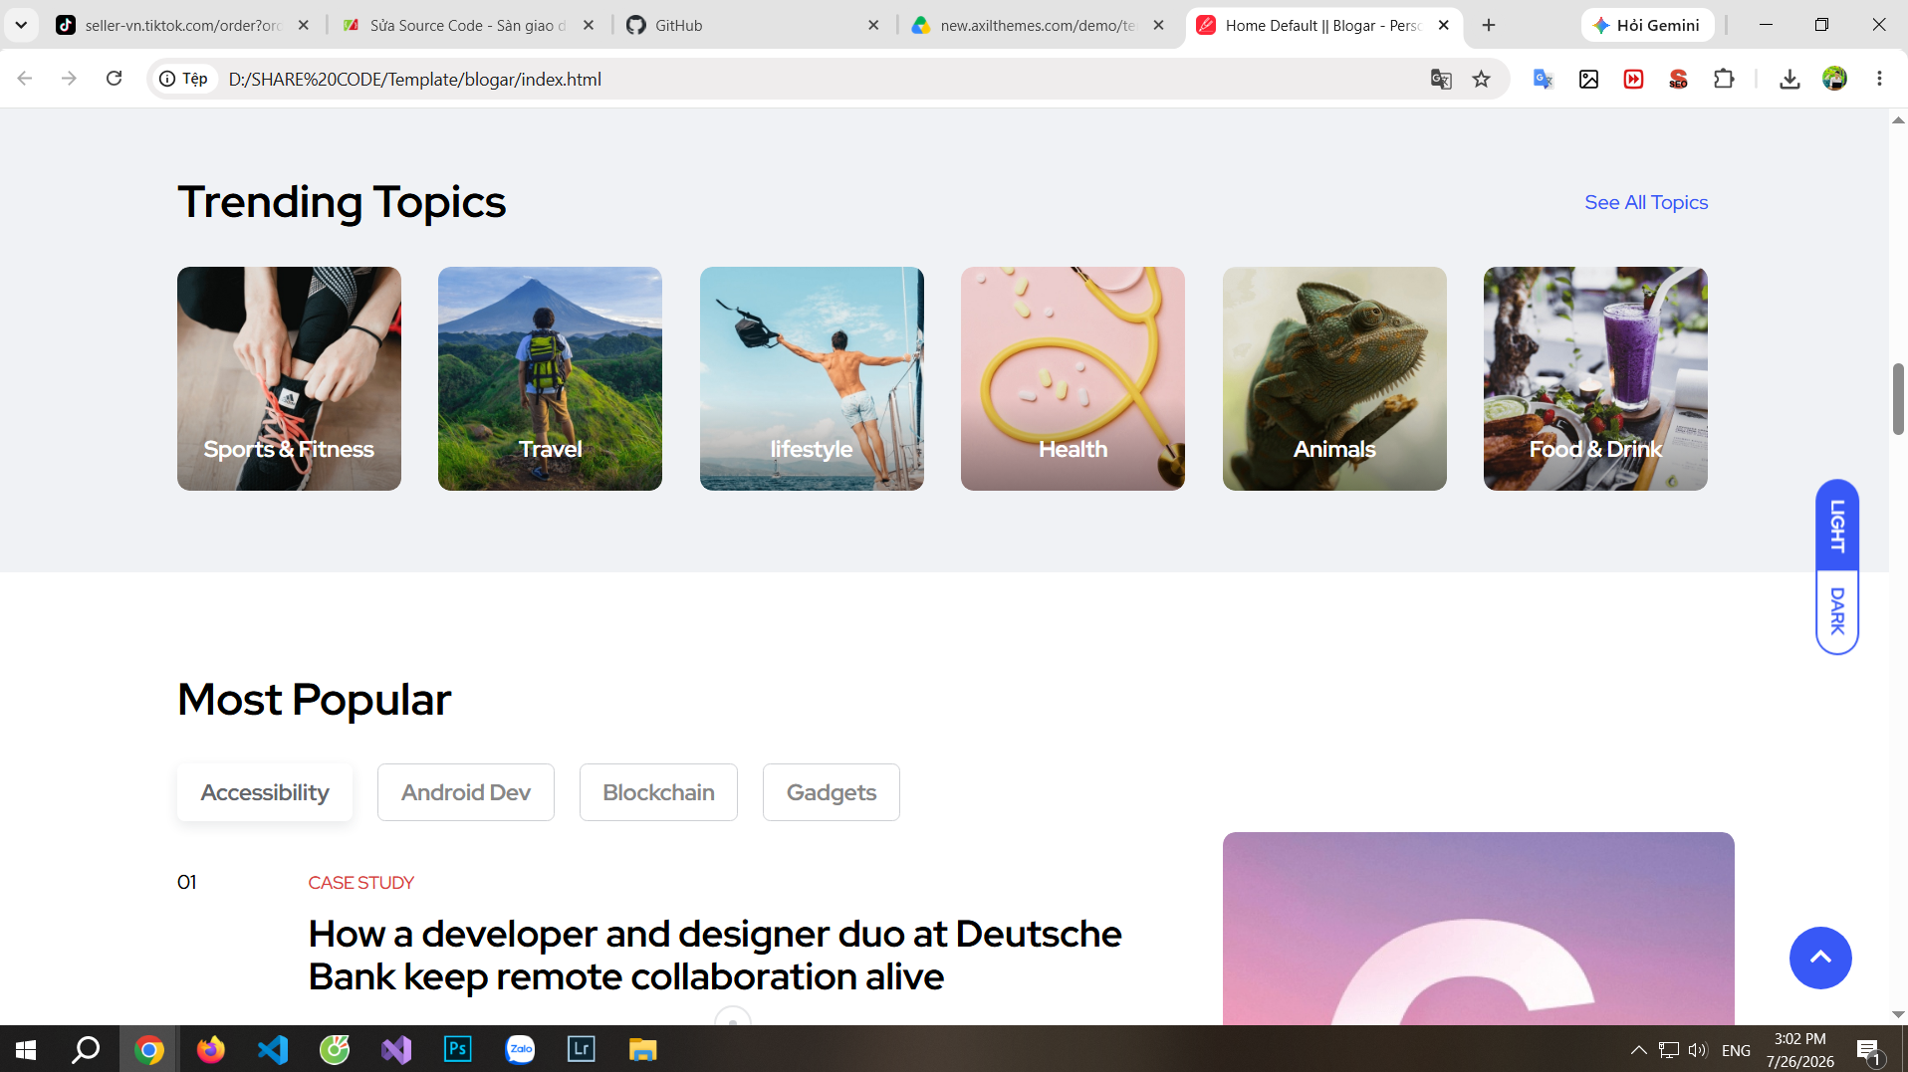Open the taskbar clock and calendar
Viewport: 1908px width, 1072px height.
tap(1800, 1050)
